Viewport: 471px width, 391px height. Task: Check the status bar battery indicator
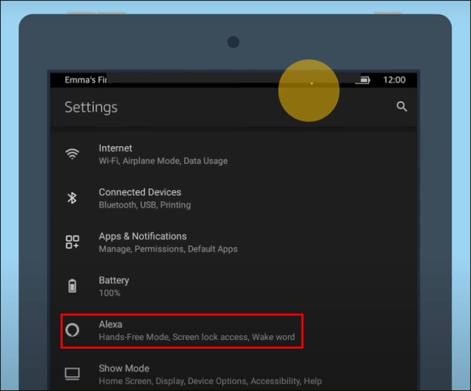tap(362, 80)
